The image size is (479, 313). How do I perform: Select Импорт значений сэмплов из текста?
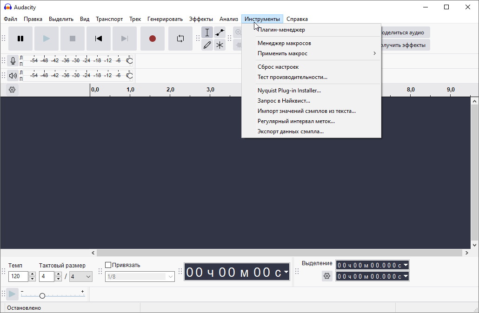[x=311, y=111]
